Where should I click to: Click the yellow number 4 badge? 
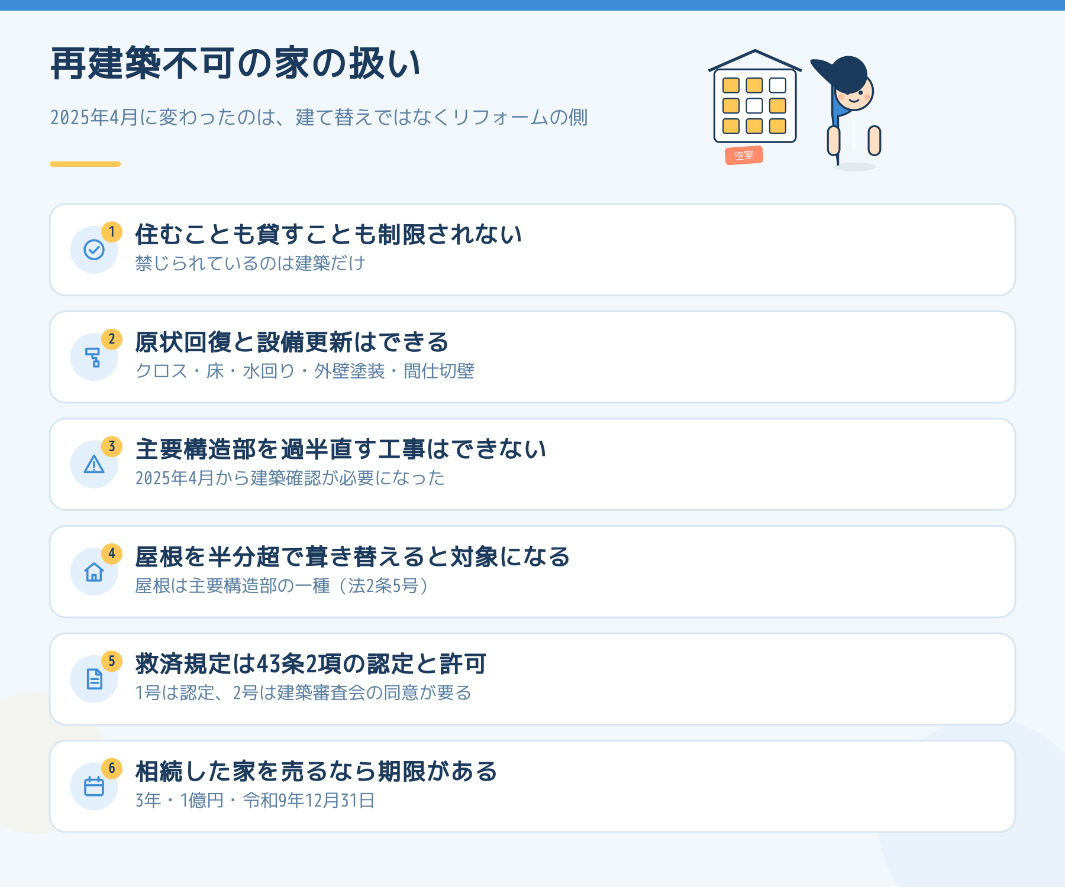112,554
